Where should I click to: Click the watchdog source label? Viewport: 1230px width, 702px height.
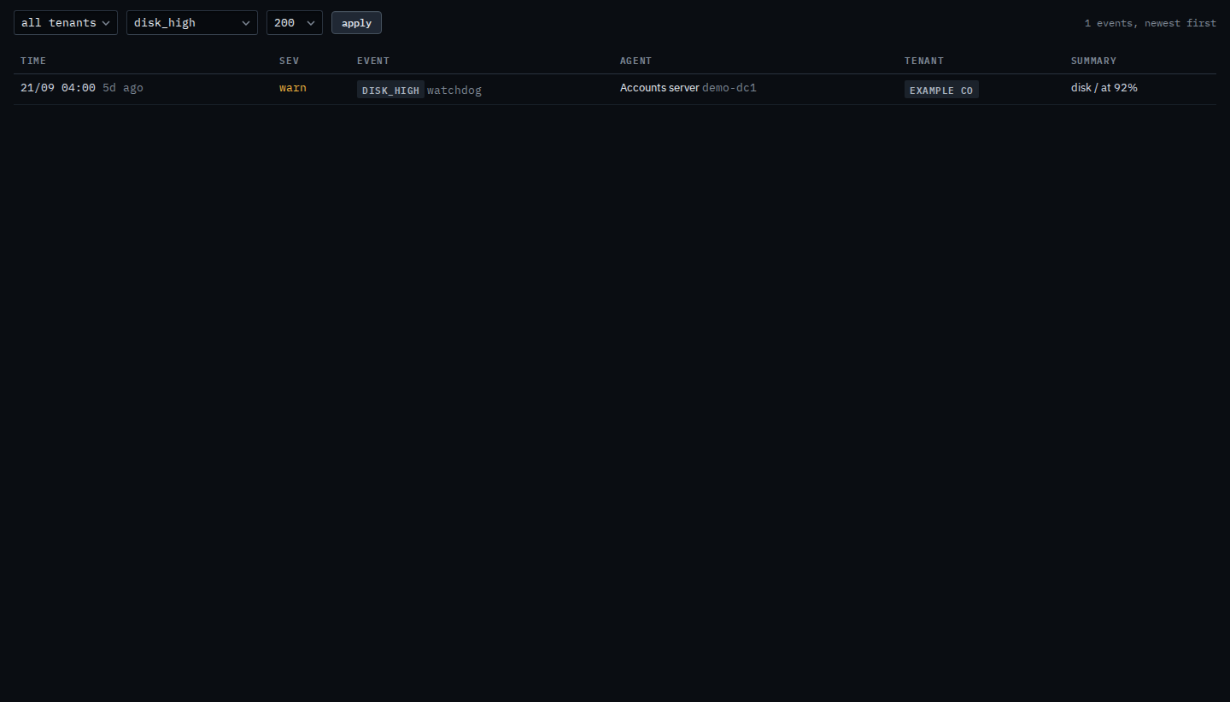(454, 90)
